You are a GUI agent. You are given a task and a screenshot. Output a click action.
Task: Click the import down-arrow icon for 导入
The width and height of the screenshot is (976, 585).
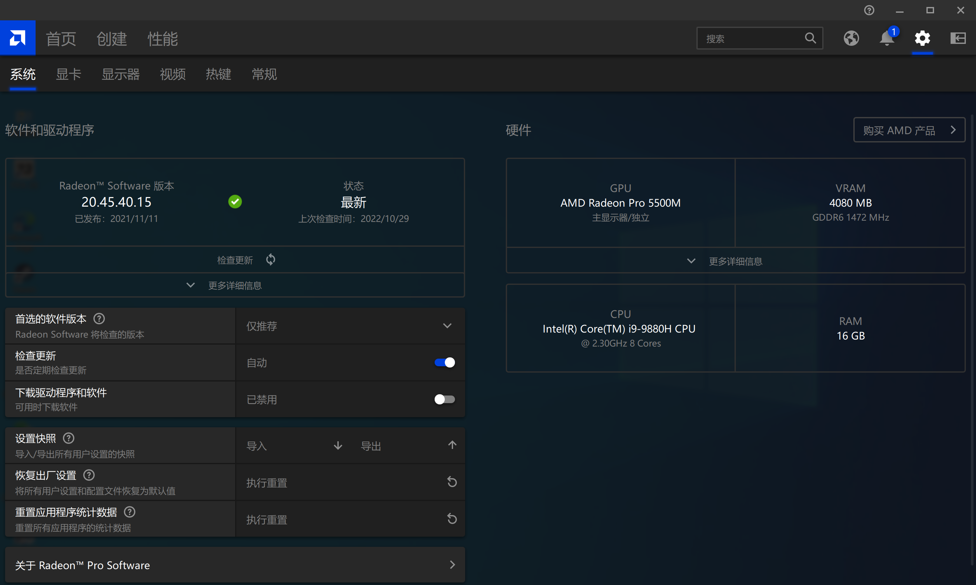(x=337, y=445)
